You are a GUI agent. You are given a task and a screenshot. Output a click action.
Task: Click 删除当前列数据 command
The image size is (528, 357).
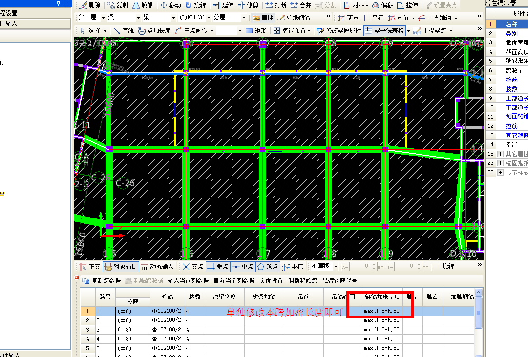[234, 281]
